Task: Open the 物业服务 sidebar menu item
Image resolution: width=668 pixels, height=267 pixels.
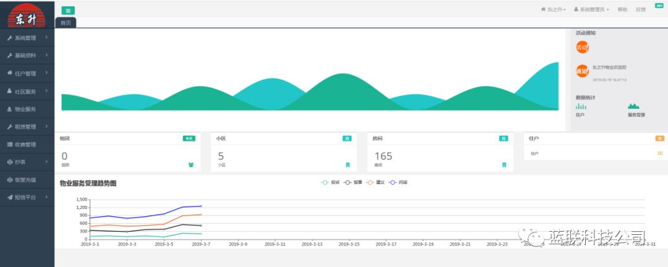Action: (x=27, y=109)
